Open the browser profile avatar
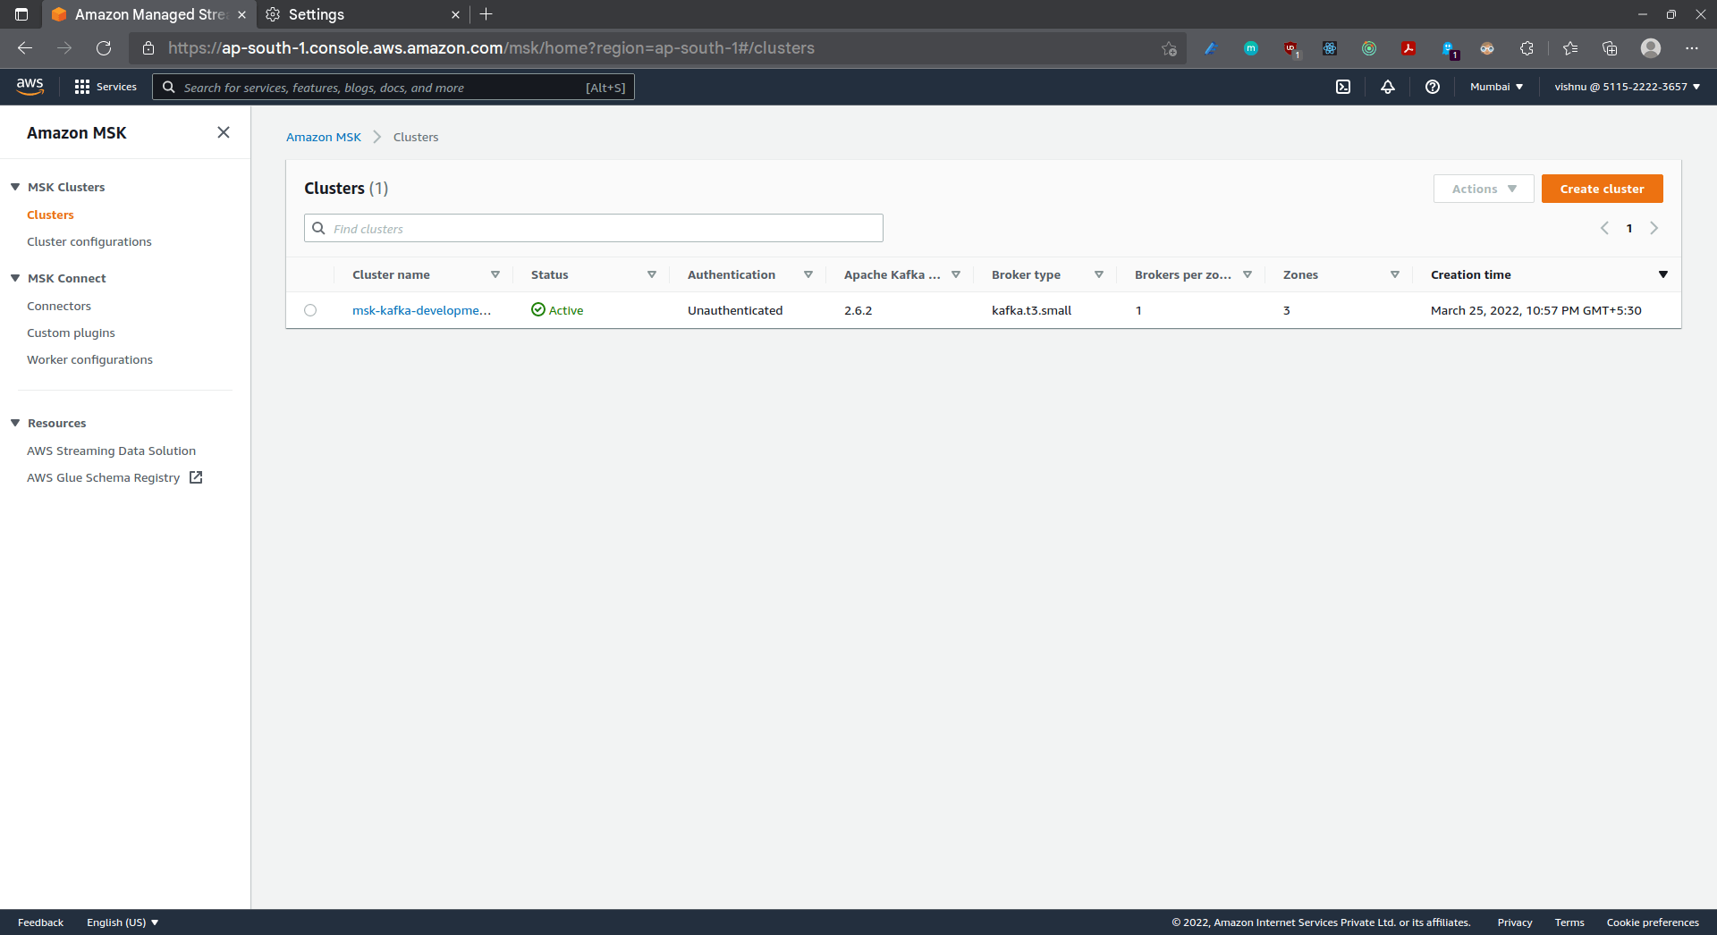Screen dimensions: 1717x935 point(1651,48)
